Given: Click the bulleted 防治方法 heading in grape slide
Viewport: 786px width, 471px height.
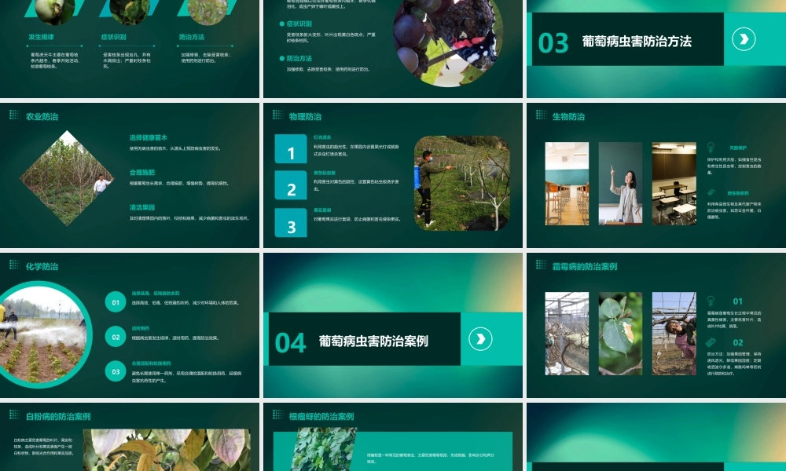Looking at the screenshot, I should (299, 58).
